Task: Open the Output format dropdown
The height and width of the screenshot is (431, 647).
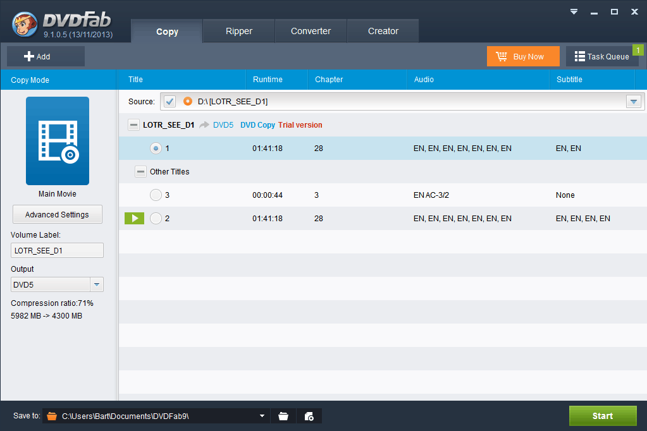Action: coord(96,284)
